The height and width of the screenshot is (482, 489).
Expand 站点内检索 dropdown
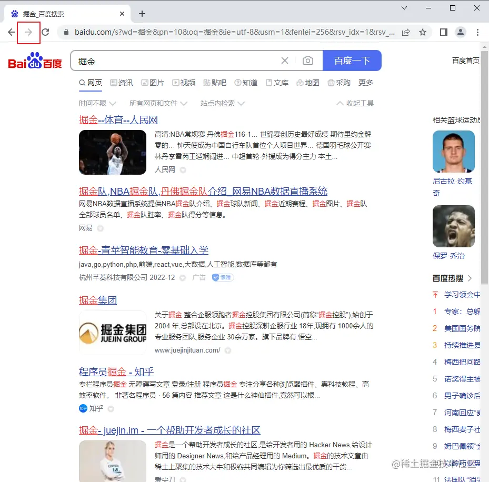222,103
